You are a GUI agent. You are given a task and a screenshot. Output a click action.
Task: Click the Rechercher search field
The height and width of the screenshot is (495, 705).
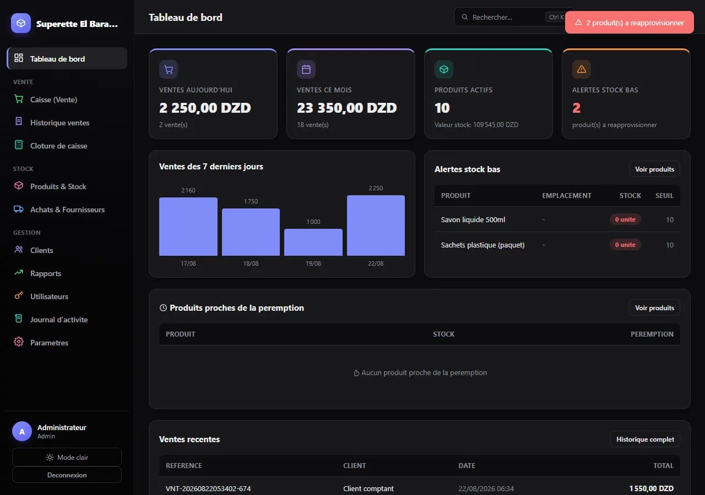[x=513, y=17]
